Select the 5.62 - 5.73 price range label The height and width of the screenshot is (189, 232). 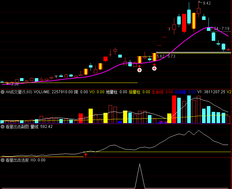166,56
